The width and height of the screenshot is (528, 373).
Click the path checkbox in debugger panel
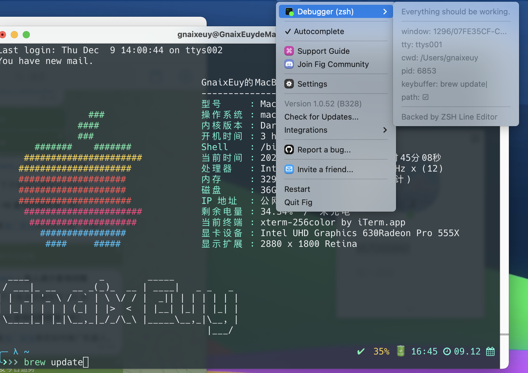click(x=426, y=97)
